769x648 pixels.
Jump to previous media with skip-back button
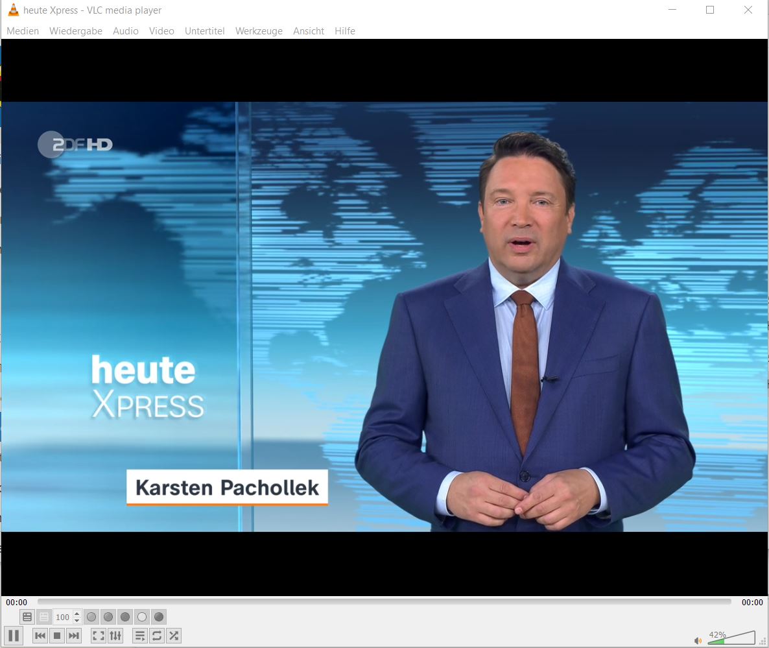40,636
